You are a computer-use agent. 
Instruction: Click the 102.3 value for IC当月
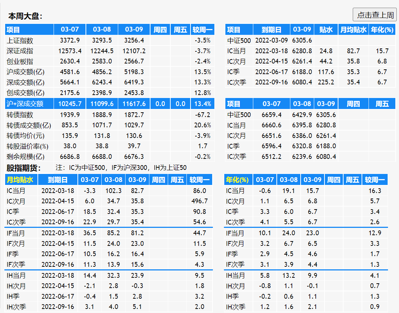(x=113, y=190)
